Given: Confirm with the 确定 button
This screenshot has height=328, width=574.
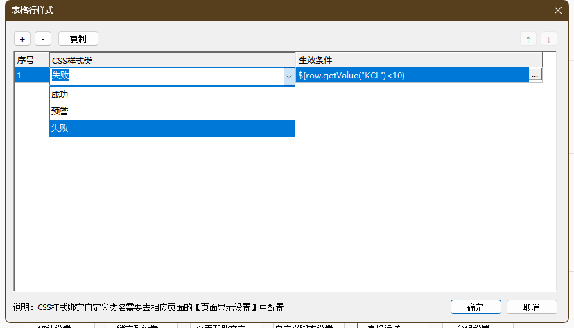Looking at the screenshot, I should (x=475, y=307).
